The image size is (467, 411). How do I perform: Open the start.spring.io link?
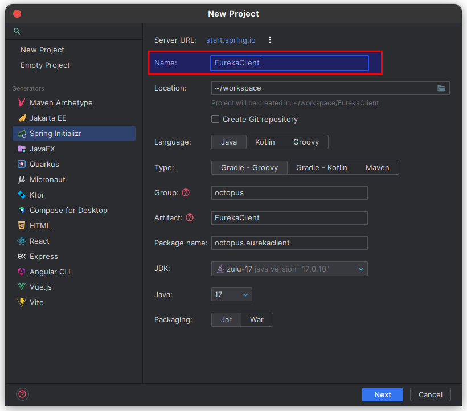pyautogui.click(x=231, y=40)
